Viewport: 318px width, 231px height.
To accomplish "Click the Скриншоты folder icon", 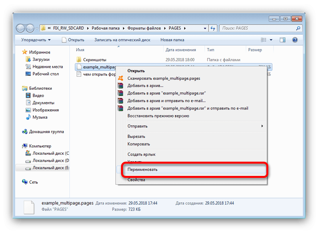I will pyautogui.click(x=79, y=60).
